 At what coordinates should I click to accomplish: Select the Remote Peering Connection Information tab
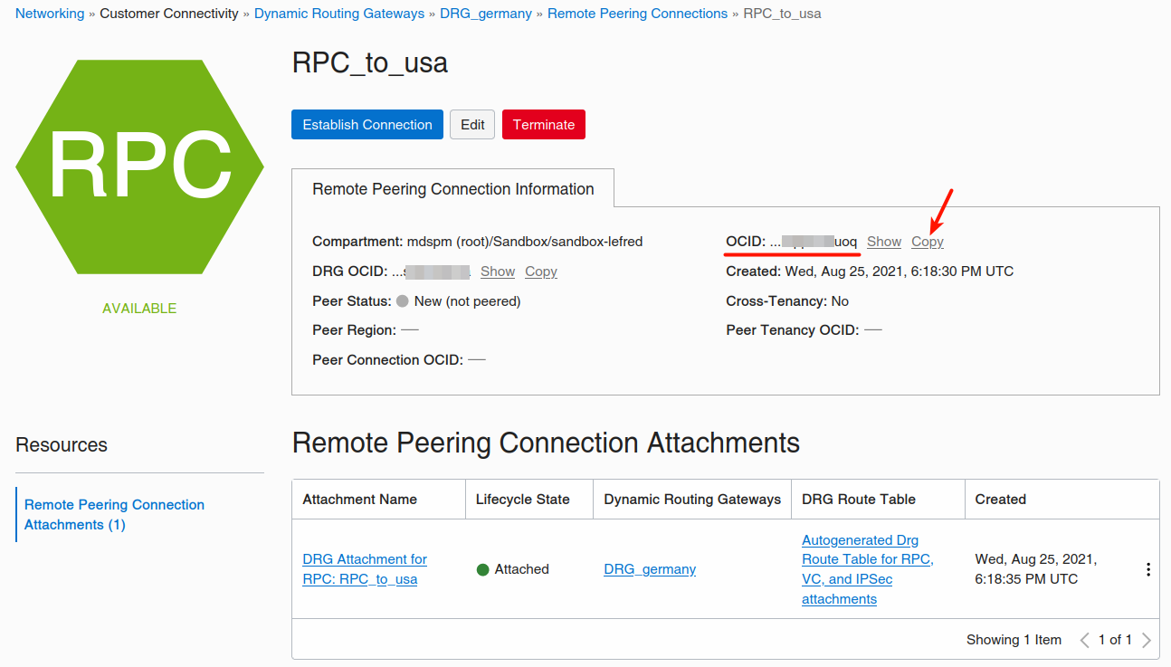click(x=452, y=189)
